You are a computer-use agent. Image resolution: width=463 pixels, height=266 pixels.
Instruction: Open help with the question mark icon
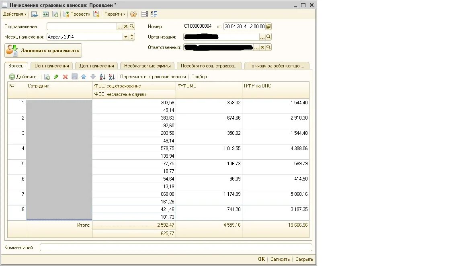point(133,14)
